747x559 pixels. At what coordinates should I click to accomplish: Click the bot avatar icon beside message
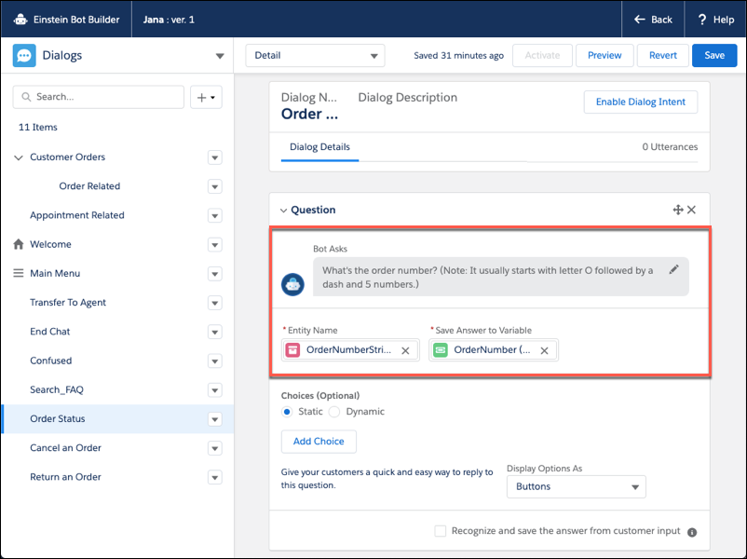coord(292,284)
